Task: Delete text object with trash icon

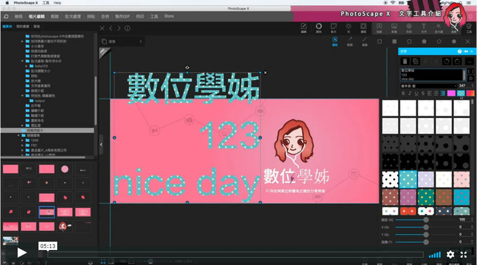Action: (405, 61)
